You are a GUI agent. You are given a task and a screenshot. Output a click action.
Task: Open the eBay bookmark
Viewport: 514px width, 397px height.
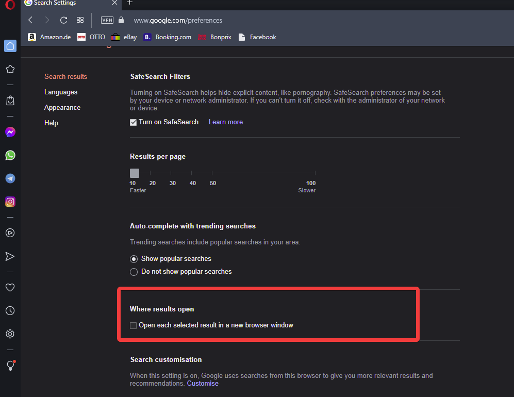[x=124, y=37]
